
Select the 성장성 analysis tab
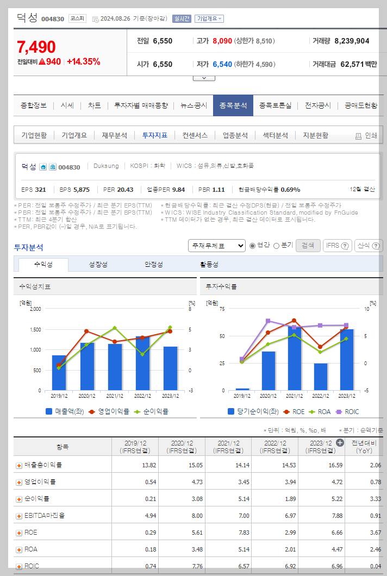point(98,265)
